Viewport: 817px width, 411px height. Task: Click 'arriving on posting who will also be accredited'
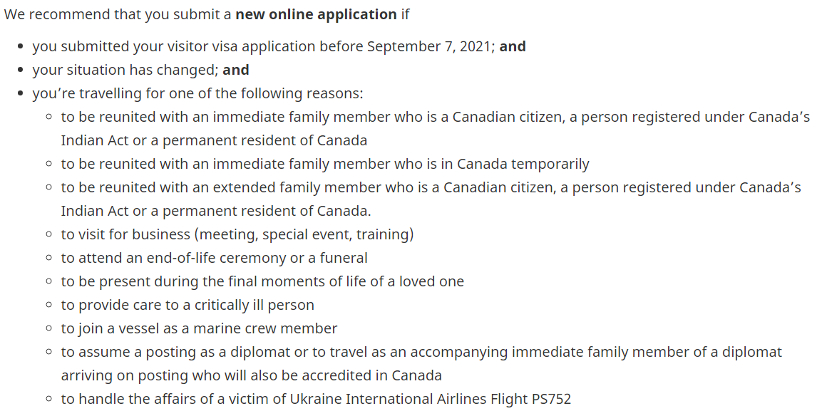(x=251, y=375)
